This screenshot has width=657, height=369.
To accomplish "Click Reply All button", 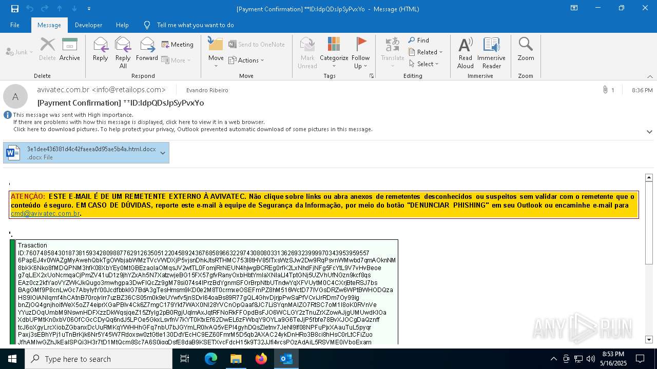I will (123, 53).
